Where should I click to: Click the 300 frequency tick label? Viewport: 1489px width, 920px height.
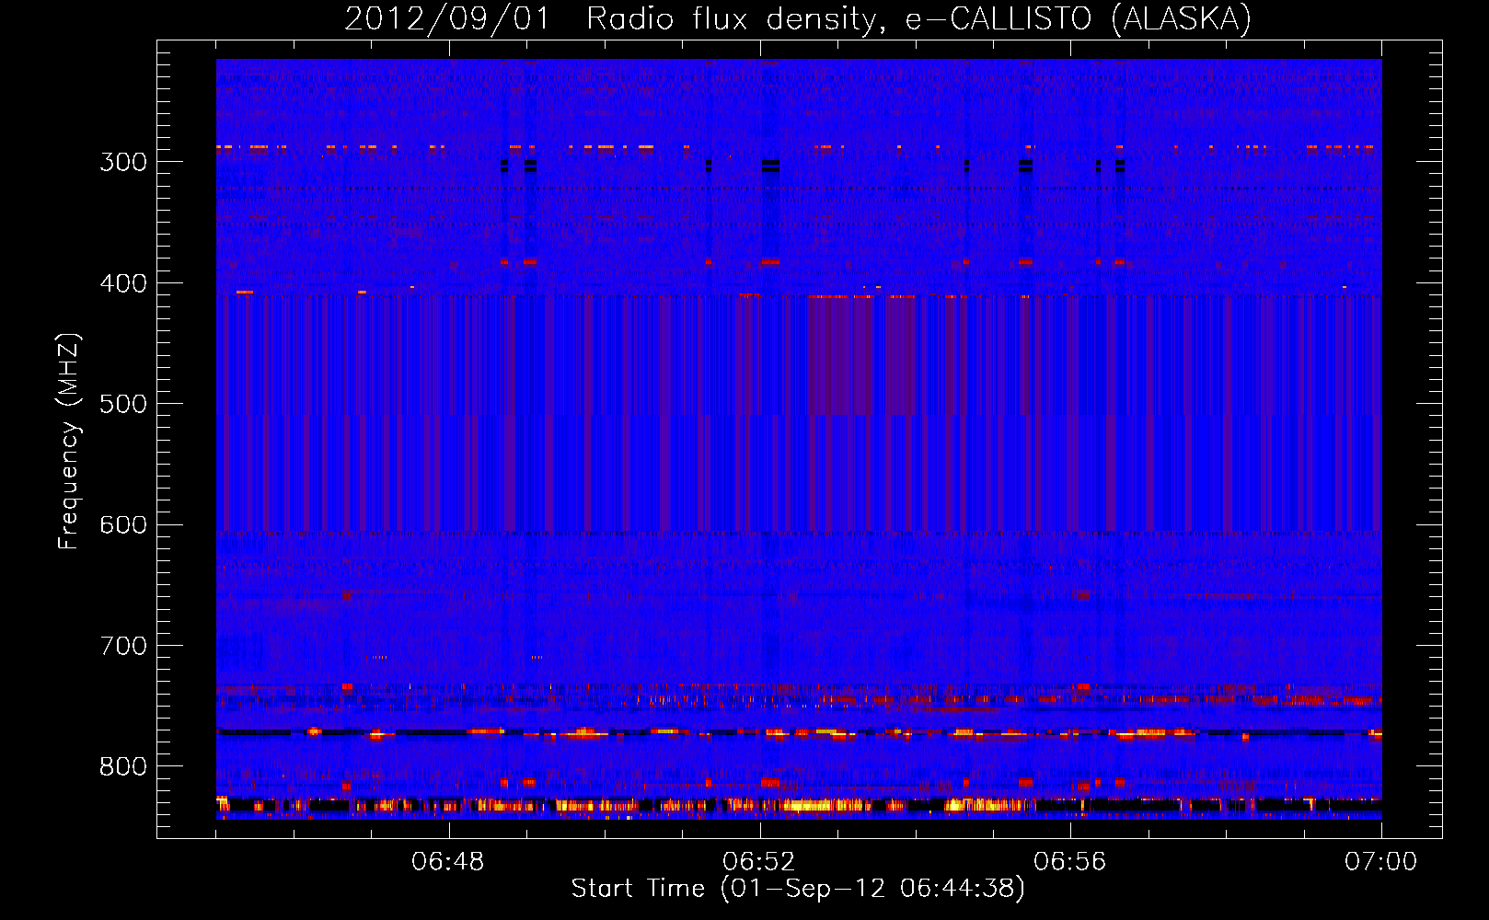pos(123,162)
